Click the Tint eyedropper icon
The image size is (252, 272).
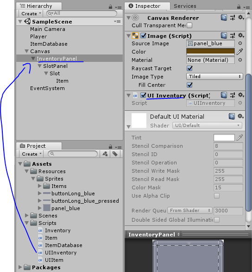point(239,138)
